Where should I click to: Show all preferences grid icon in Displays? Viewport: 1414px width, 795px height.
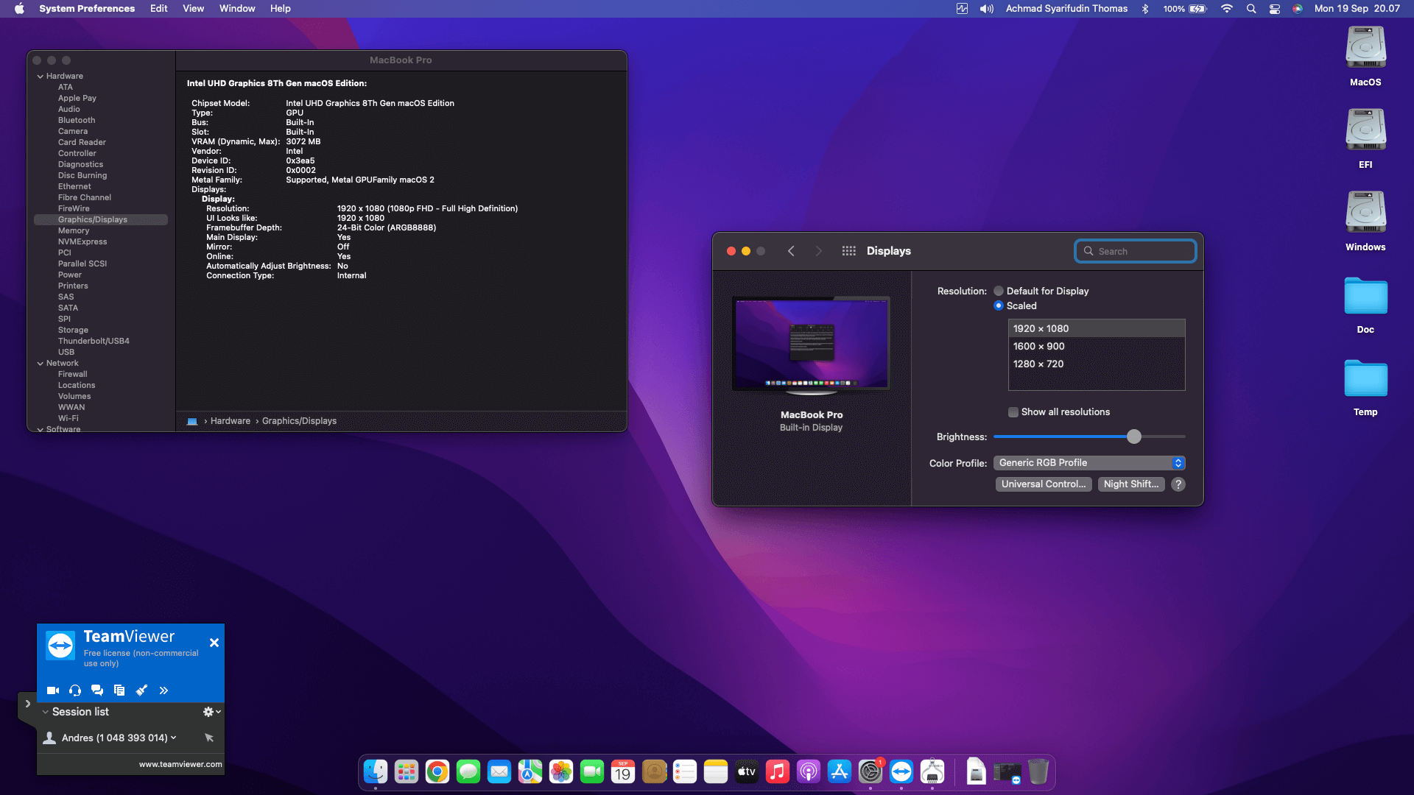848,251
